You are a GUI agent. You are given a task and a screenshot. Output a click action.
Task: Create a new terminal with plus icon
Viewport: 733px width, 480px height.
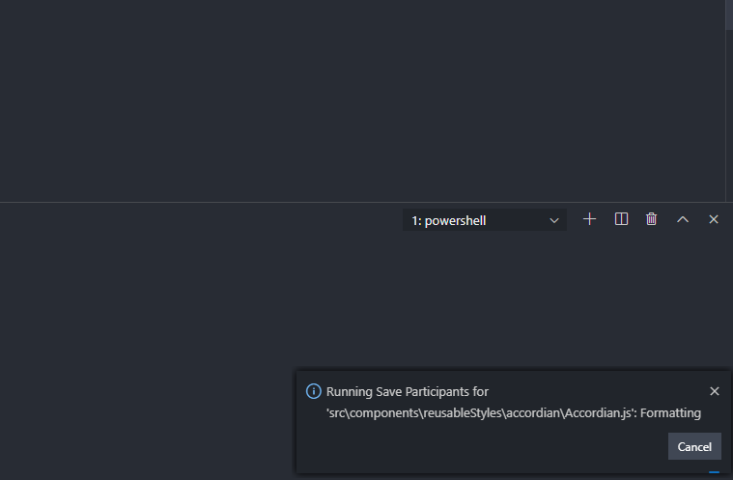coord(589,219)
